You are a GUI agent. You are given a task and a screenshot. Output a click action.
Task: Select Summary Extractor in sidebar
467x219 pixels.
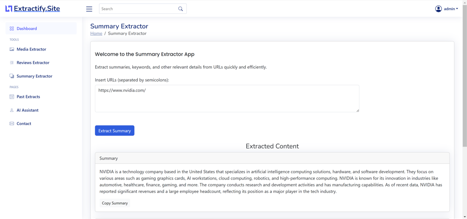tap(41, 76)
